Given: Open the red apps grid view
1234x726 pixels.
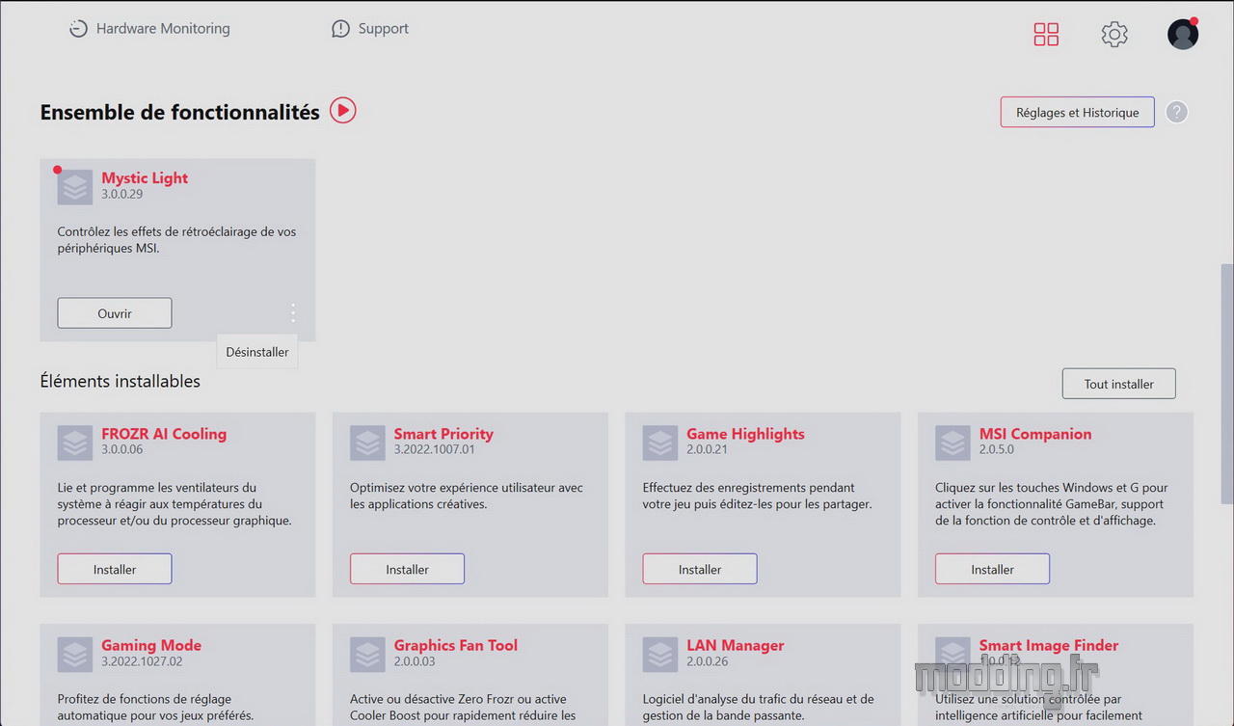Looking at the screenshot, I should point(1046,35).
